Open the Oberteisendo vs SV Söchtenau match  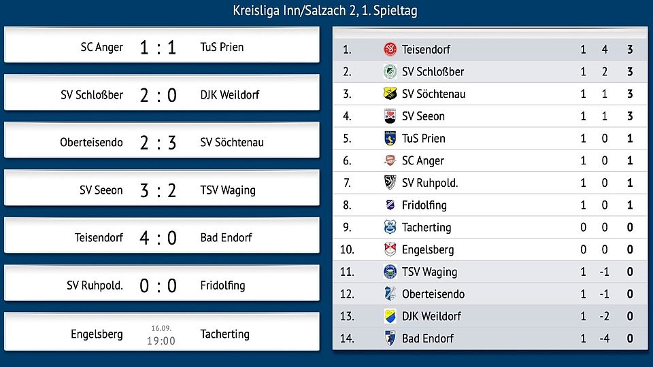pyautogui.click(x=162, y=140)
